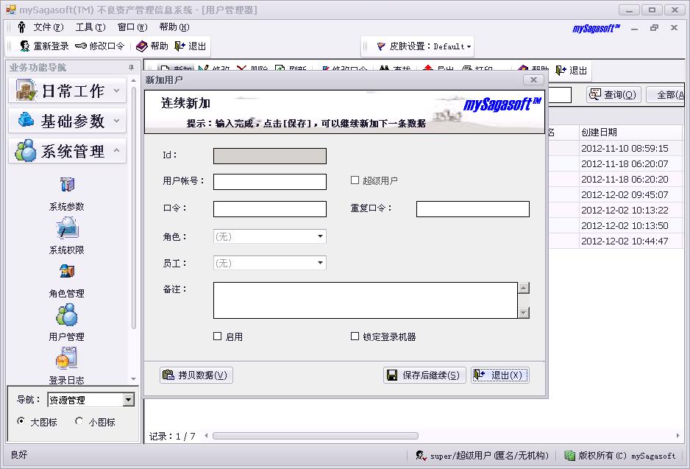Open the 角色 dropdown

tap(321, 236)
